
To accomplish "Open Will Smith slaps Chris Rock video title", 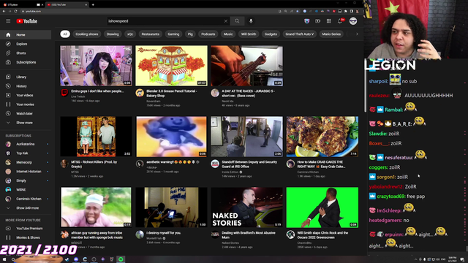I will (x=322, y=235).
